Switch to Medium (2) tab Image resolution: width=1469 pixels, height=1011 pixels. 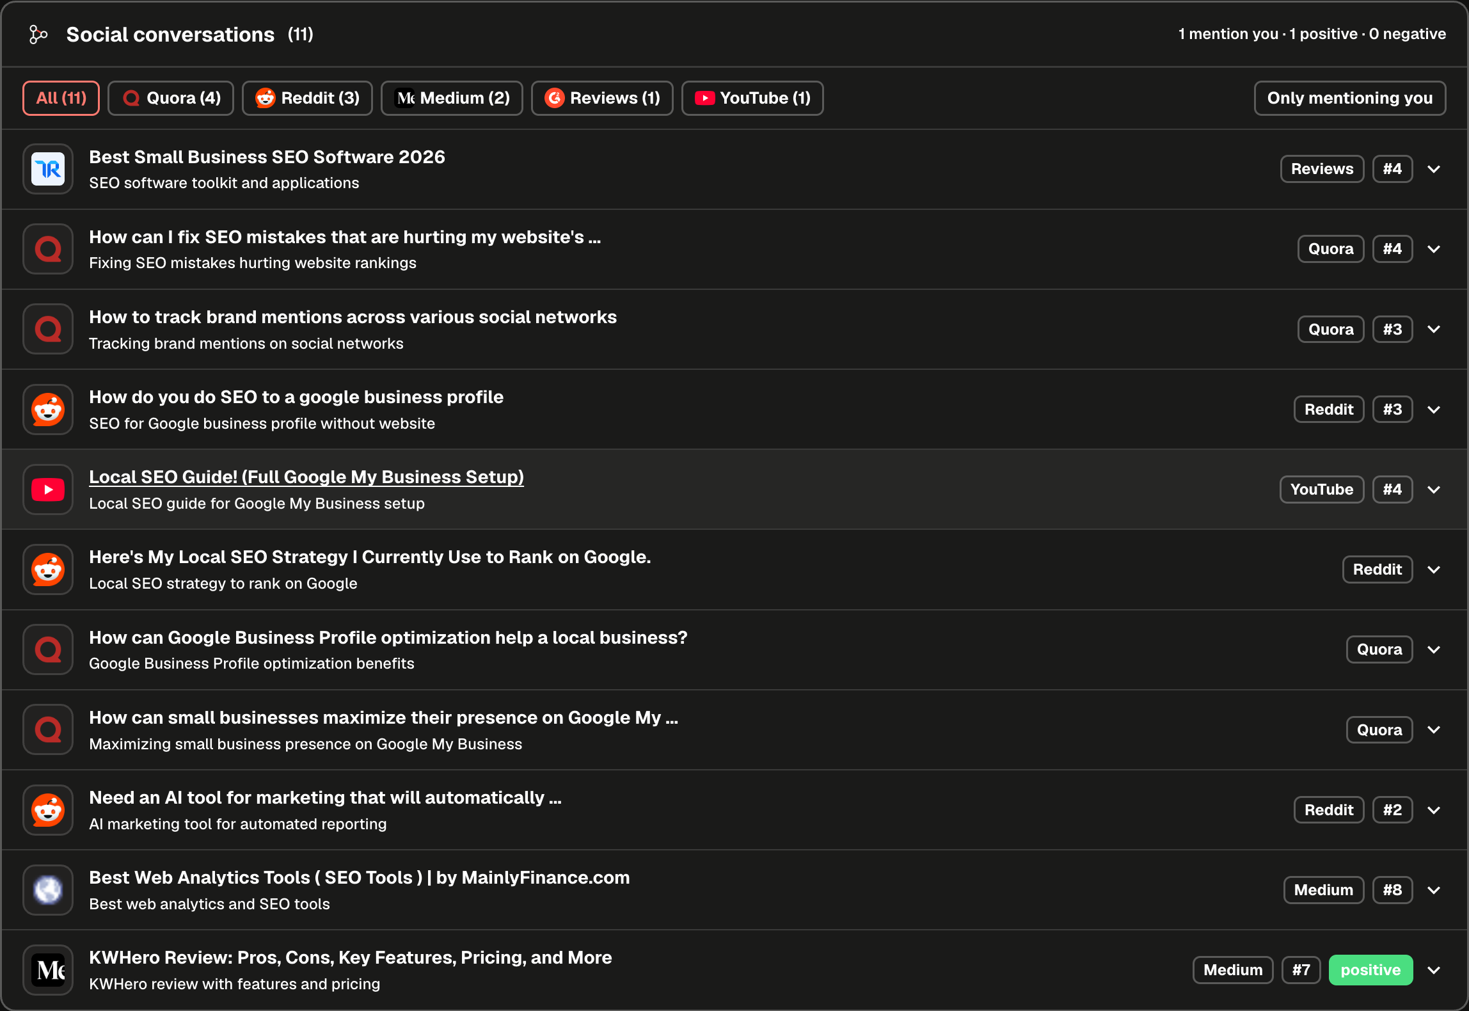pos(452,98)
